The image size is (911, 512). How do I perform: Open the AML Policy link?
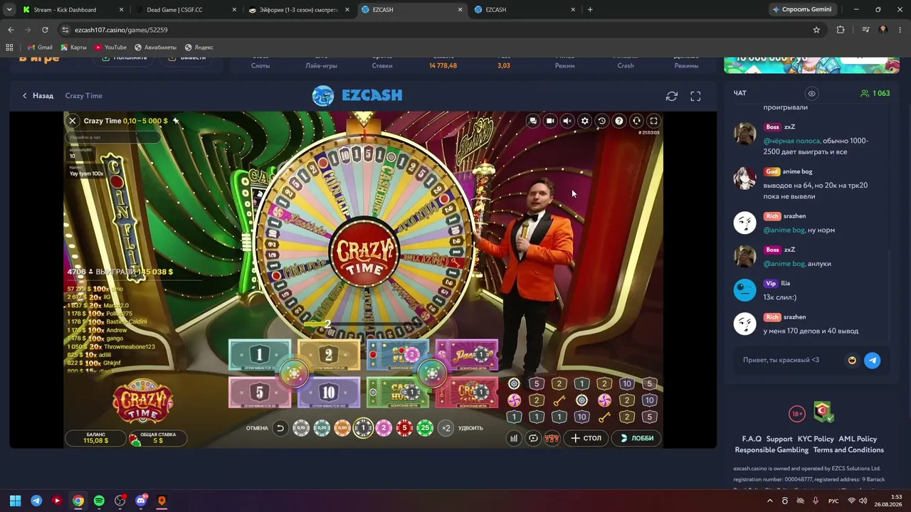click(858, 439)
